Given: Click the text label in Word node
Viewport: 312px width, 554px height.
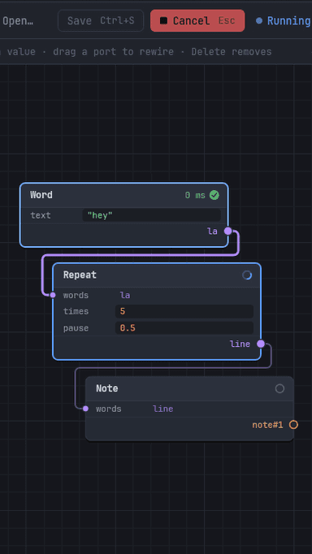Looking at the screenshot, I should pos(41,215).
